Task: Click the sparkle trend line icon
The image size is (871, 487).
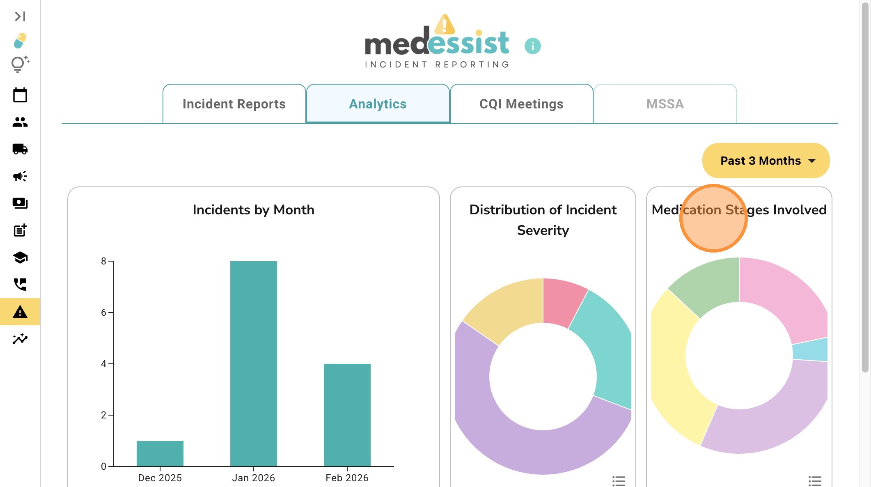Action: [x=20, y=339]
